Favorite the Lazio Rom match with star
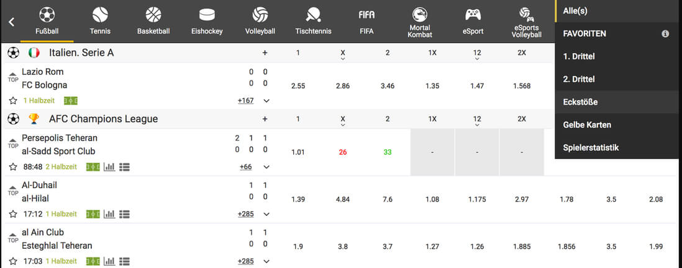 pyautogui.click(x=13, y=101)
